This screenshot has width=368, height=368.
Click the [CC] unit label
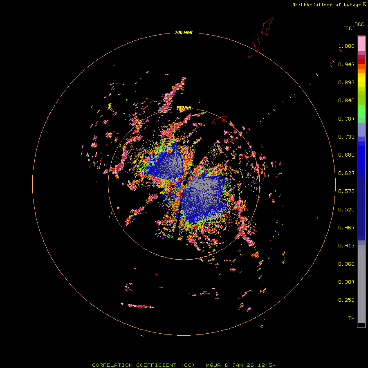[349, 28]
